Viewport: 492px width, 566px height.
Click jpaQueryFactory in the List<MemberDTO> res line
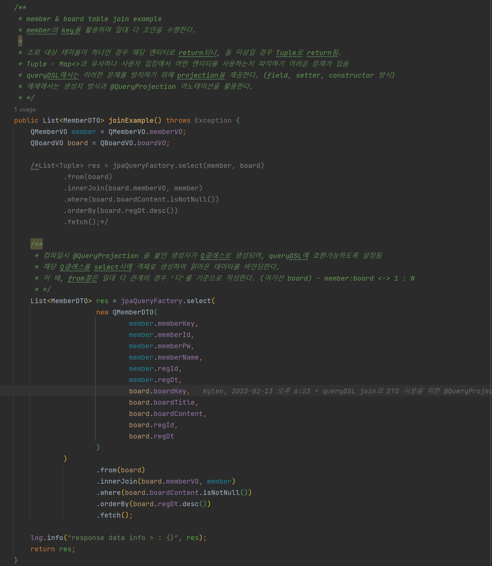click(x=152, y=301)
